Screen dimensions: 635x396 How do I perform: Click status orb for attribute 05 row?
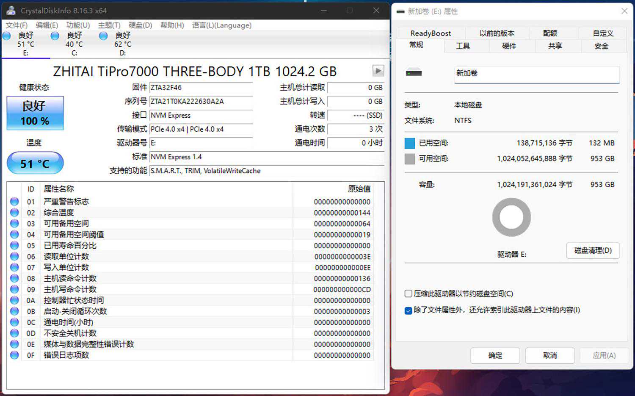point(14,246)
